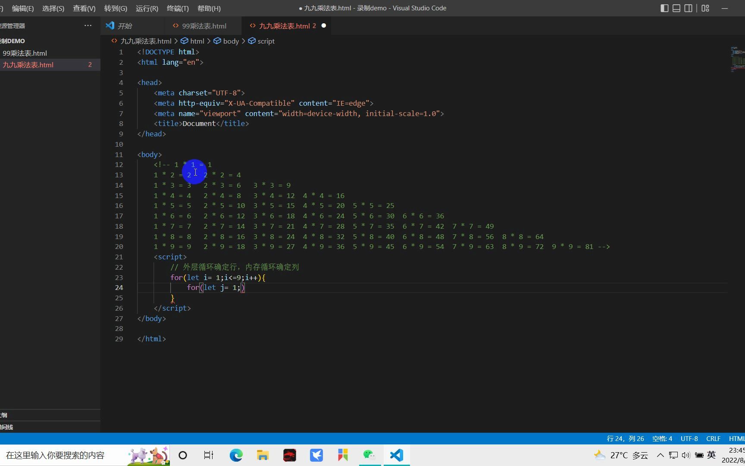Screen dimensions: 745x466
Task: Expand outline section in sidebar
Action: coord(50,415)
